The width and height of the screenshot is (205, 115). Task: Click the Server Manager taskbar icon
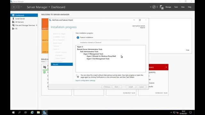click(45, 112)
